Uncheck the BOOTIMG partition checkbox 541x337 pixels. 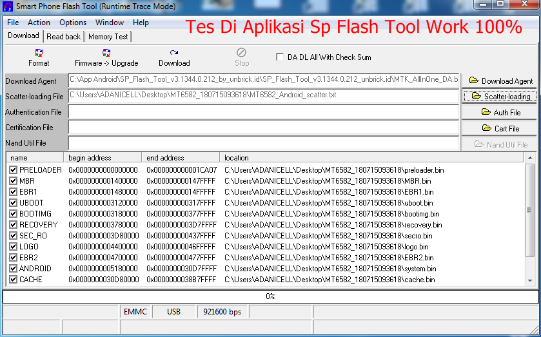13,214
